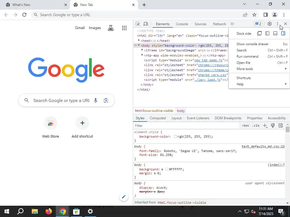This screenshot has width=290, height=217.
Task: Select the inspect element picker icon
Action: tap(138, 24)
